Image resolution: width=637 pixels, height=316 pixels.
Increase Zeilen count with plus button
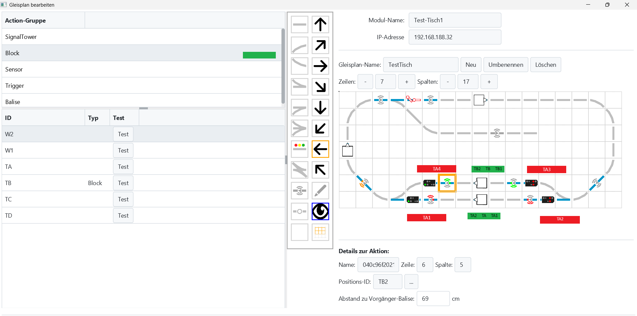click(x=406, y=82)
